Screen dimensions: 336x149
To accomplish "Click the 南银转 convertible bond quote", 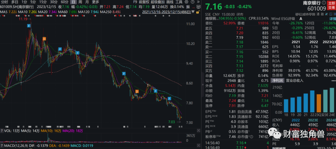I will pyautogui.click(x=226, y=19).
